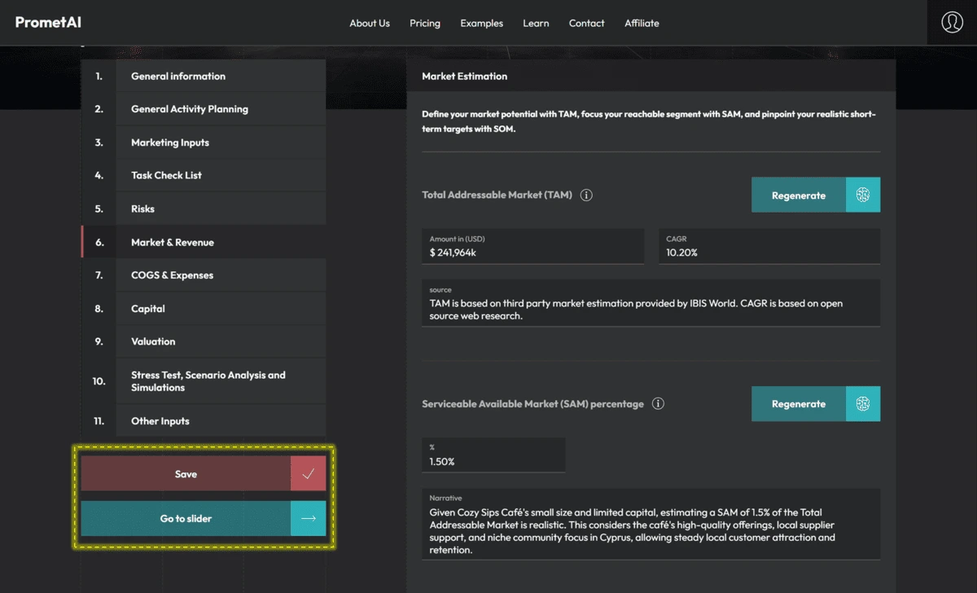Click the brain icon beside SAM Regenerate
The height and width of the screenshot is (593, 977).
pyautogui.click(x=863, y=404)
